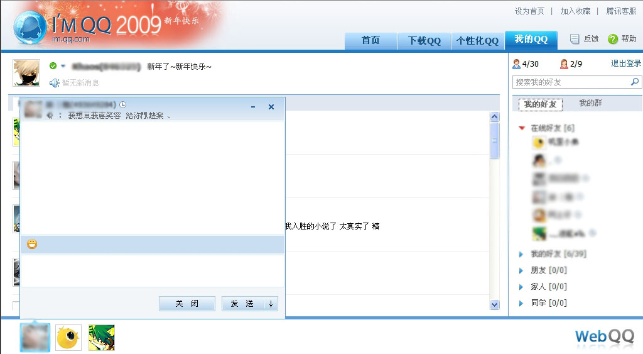Click the 帮助 help text link
643x354 pixels.
click(629, 39)
